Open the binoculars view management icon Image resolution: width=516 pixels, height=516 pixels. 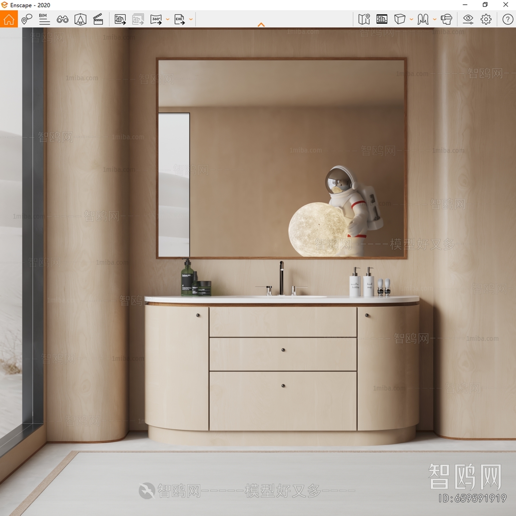(62, 20)
